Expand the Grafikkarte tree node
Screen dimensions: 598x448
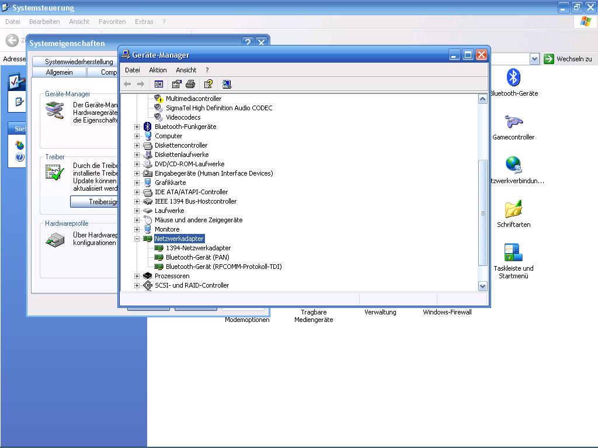(x=137, y=183)
